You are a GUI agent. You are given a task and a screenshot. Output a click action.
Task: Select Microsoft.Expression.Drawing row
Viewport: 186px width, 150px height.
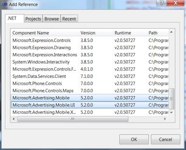click(x=90, y=48)
